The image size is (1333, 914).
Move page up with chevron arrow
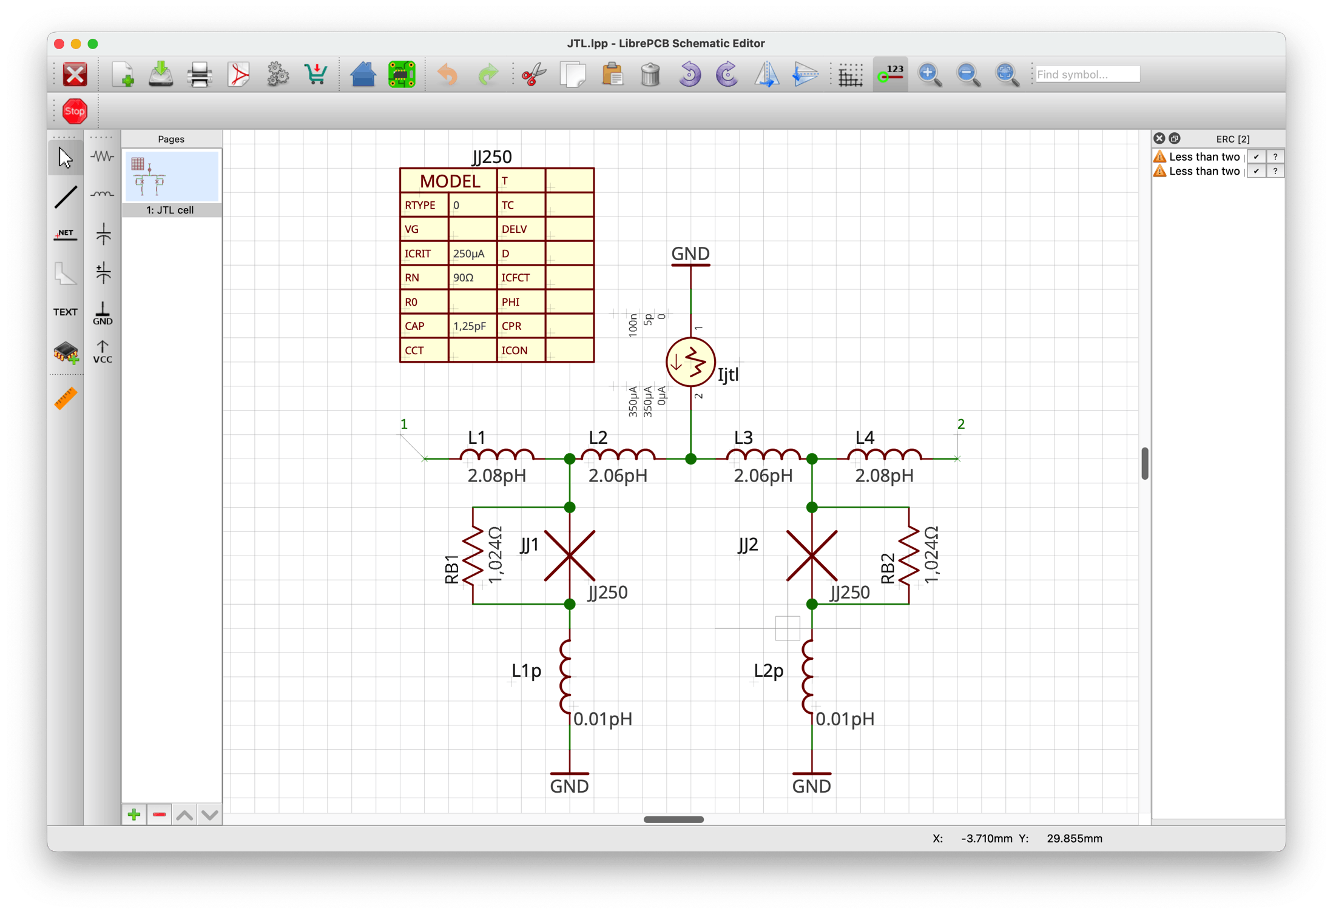(x=184, y=815)
